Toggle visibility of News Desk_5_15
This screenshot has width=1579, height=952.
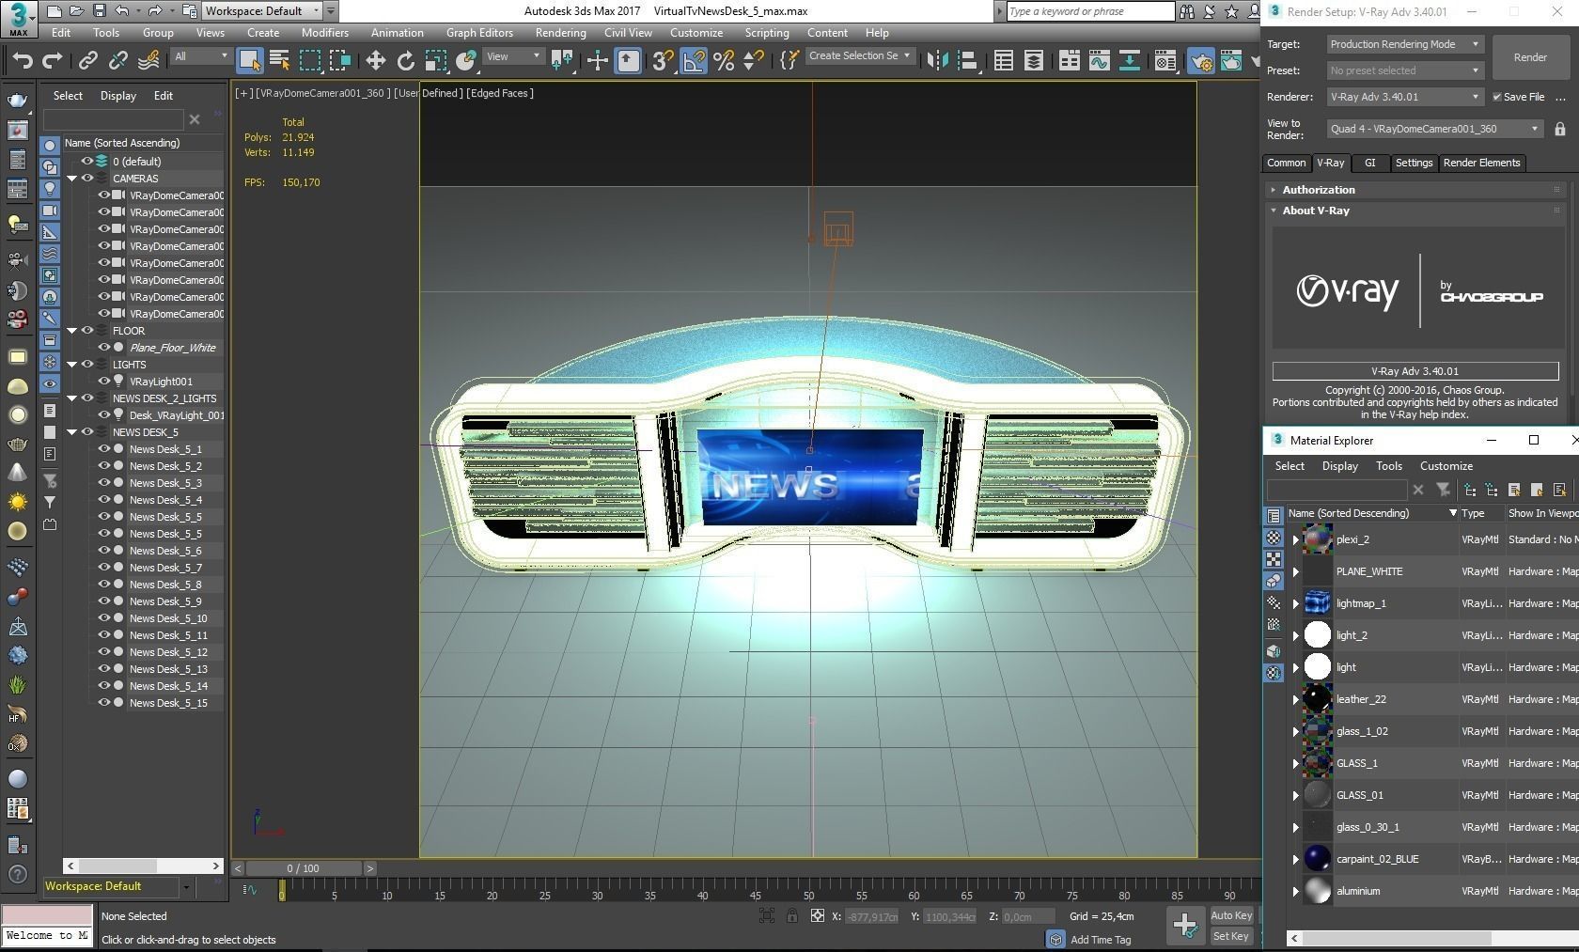104,703
